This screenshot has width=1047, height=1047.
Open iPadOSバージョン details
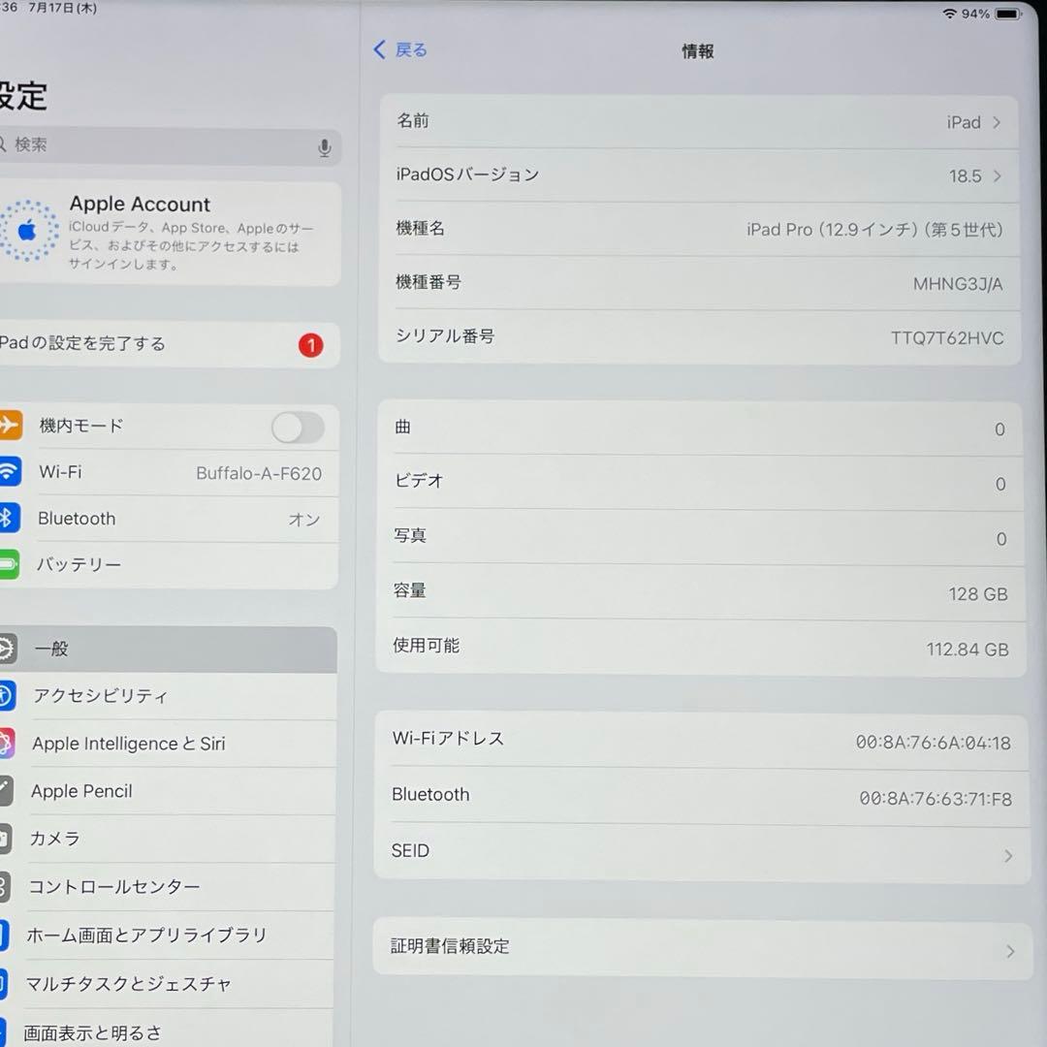[x=999, y=175]
